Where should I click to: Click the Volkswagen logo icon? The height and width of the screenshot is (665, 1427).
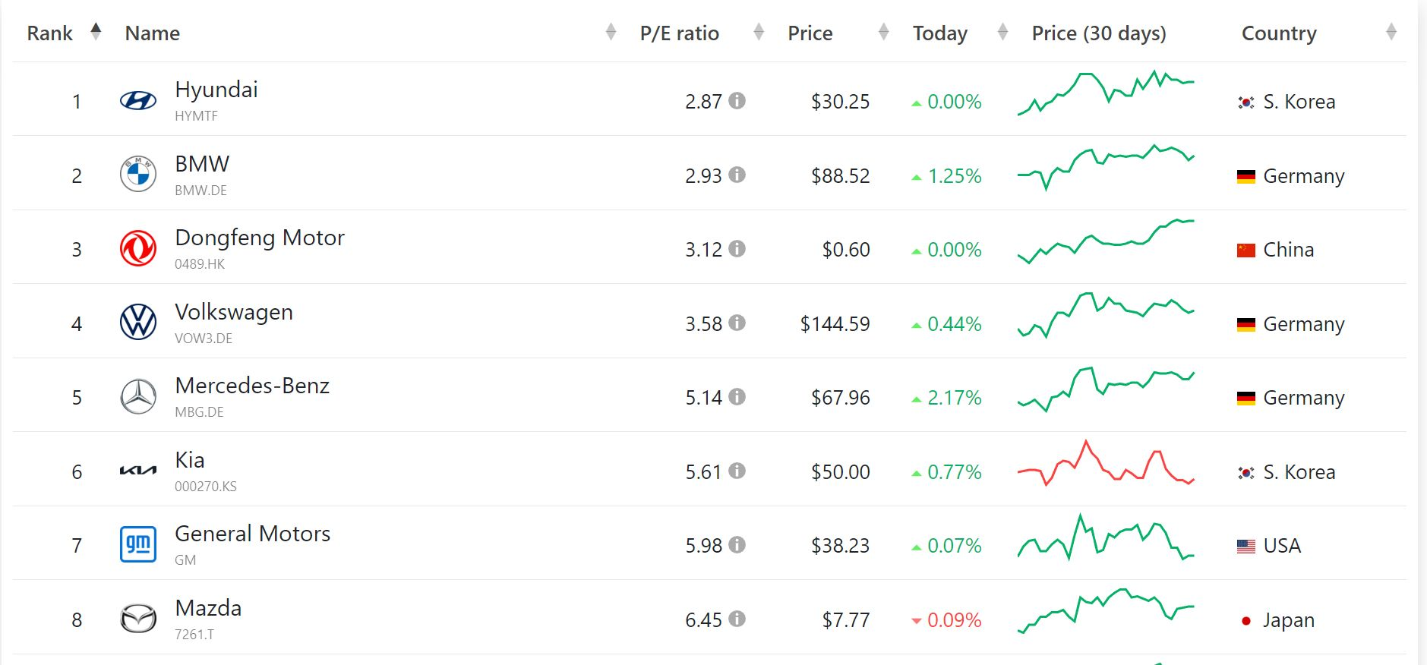pyautogui.click(x=138, y=323)
